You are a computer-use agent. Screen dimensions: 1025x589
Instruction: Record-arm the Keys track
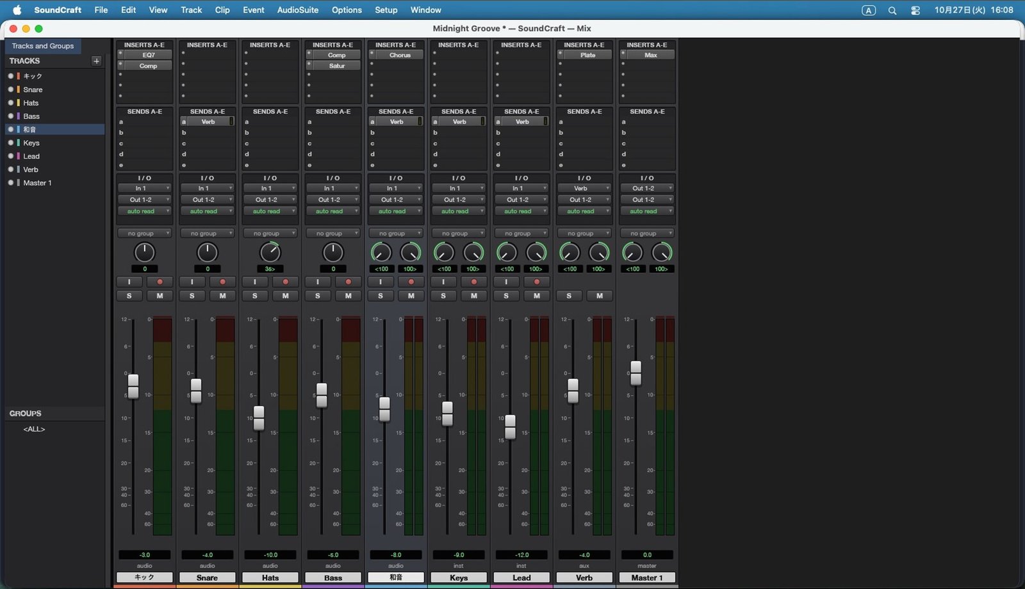point(473,282)
